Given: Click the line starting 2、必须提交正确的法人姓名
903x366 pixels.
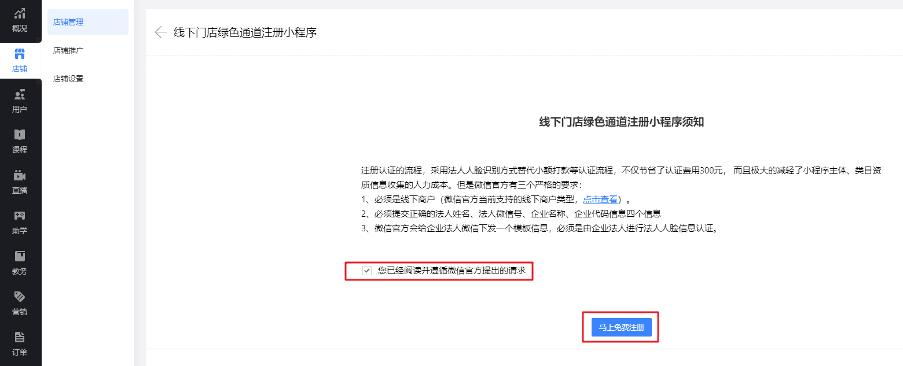Looking at the screenshot, I should (x=511, y=214).
